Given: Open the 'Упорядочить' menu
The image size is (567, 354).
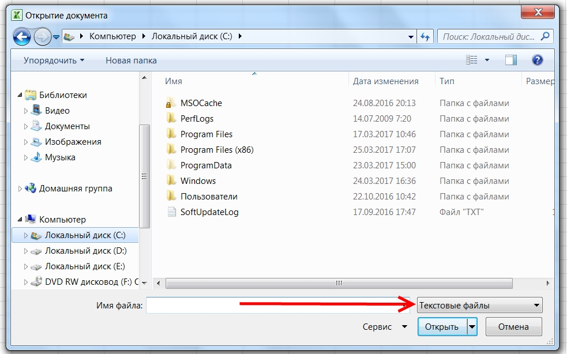Looking at the screenshot, I should pos(54,60).
